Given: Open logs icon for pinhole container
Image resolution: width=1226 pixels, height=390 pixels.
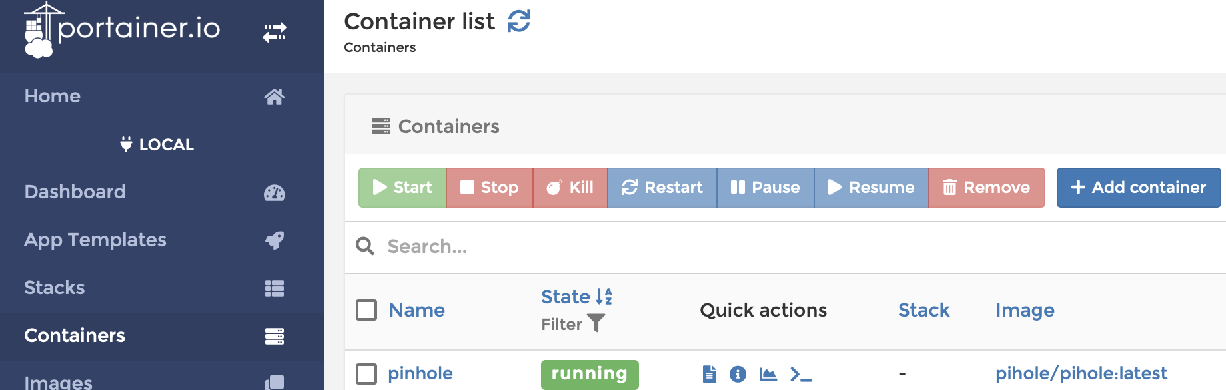Looking at the screenshot, I should (x=710, y=374).
